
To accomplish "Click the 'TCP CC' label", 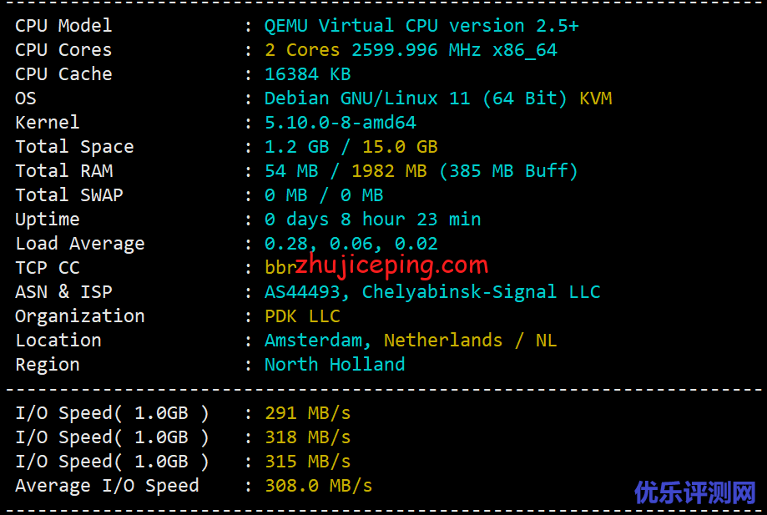I will coord(48,268).
